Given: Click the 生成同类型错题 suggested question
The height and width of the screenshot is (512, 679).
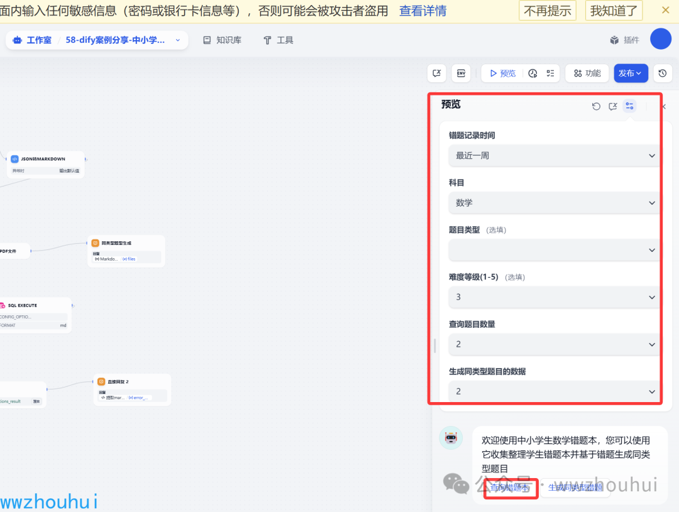Looking at the screenshot, I should pyautogui.click(x=575, y=487).
